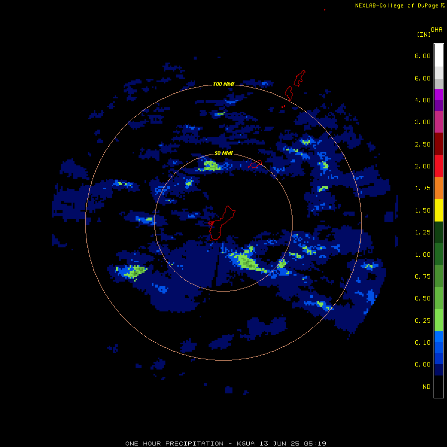This screenshot has height=447, width=447.
Task: Click the 1.00 legend value
Action: click(x=423, y=255)
